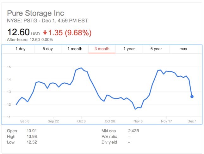Screen dimensions: 204x154
Task: Click the Oct 6 date label
Action: tap(81, 121)
